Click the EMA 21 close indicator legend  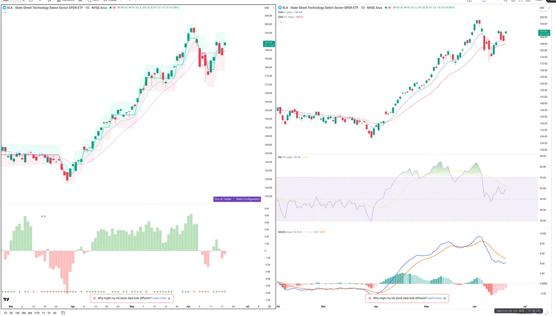click(x=286, y=17)
